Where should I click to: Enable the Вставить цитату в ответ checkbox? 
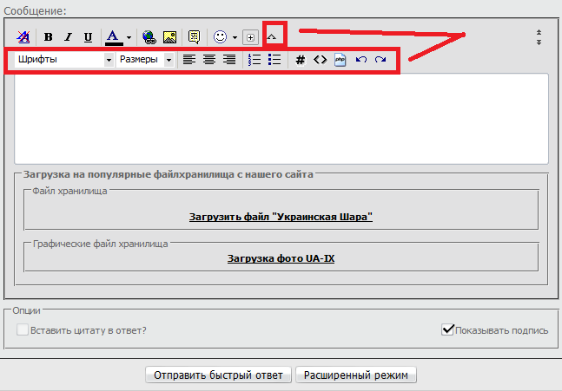click(23, 329)
